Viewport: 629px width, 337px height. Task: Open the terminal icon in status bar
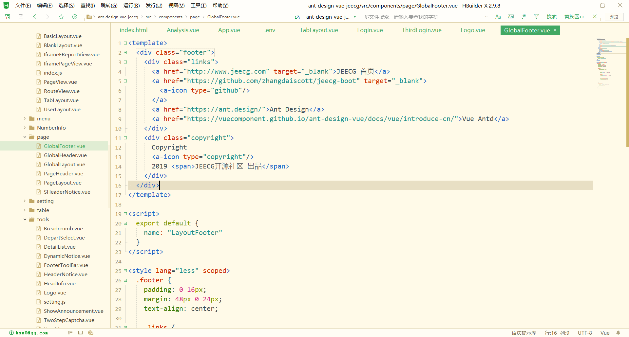(x=81, y=333)
